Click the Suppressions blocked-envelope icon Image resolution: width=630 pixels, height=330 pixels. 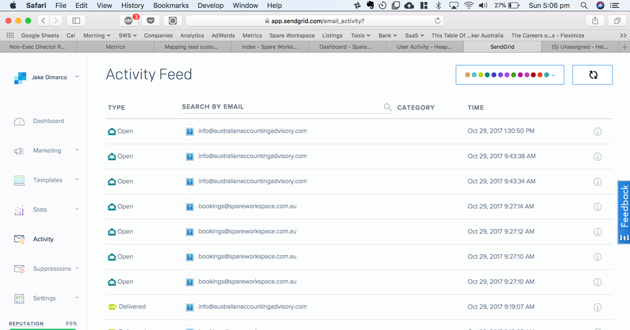coord(19,269)
